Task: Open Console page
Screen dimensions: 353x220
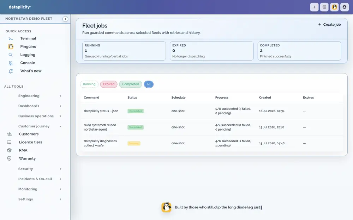Action: [x=28, y=63]
